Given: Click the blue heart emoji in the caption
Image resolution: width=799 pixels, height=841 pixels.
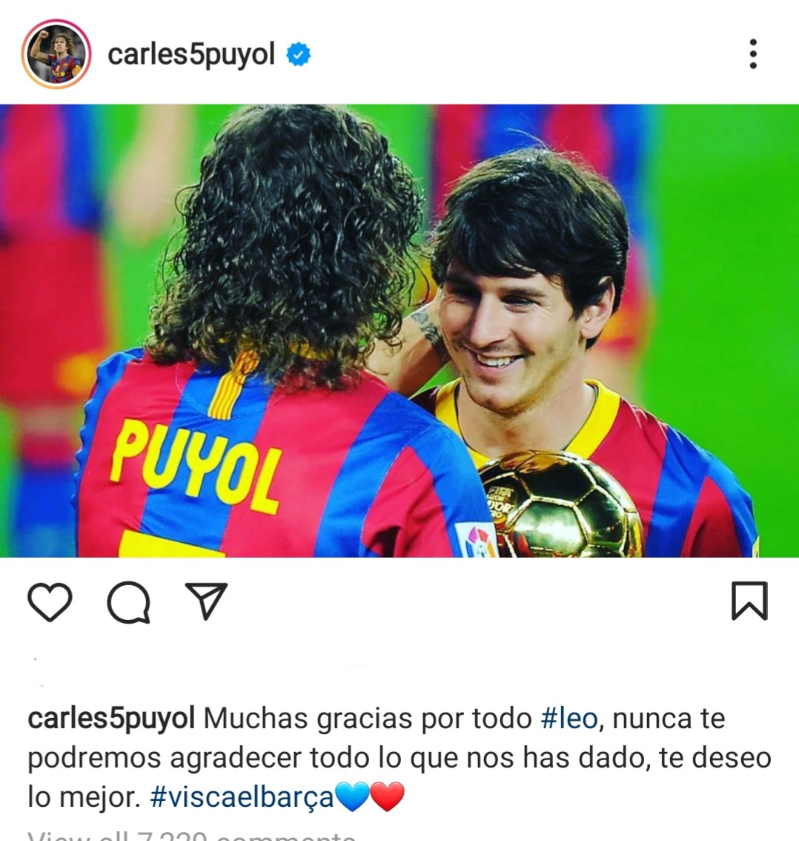Looking at the screenshot, I should [352, 797].
